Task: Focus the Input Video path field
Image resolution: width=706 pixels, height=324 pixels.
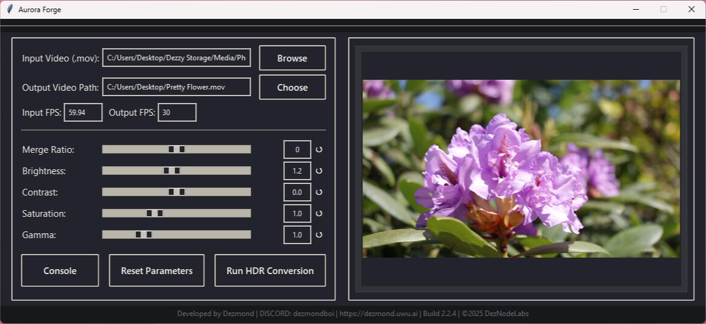Action: click(x=176, y=58)
